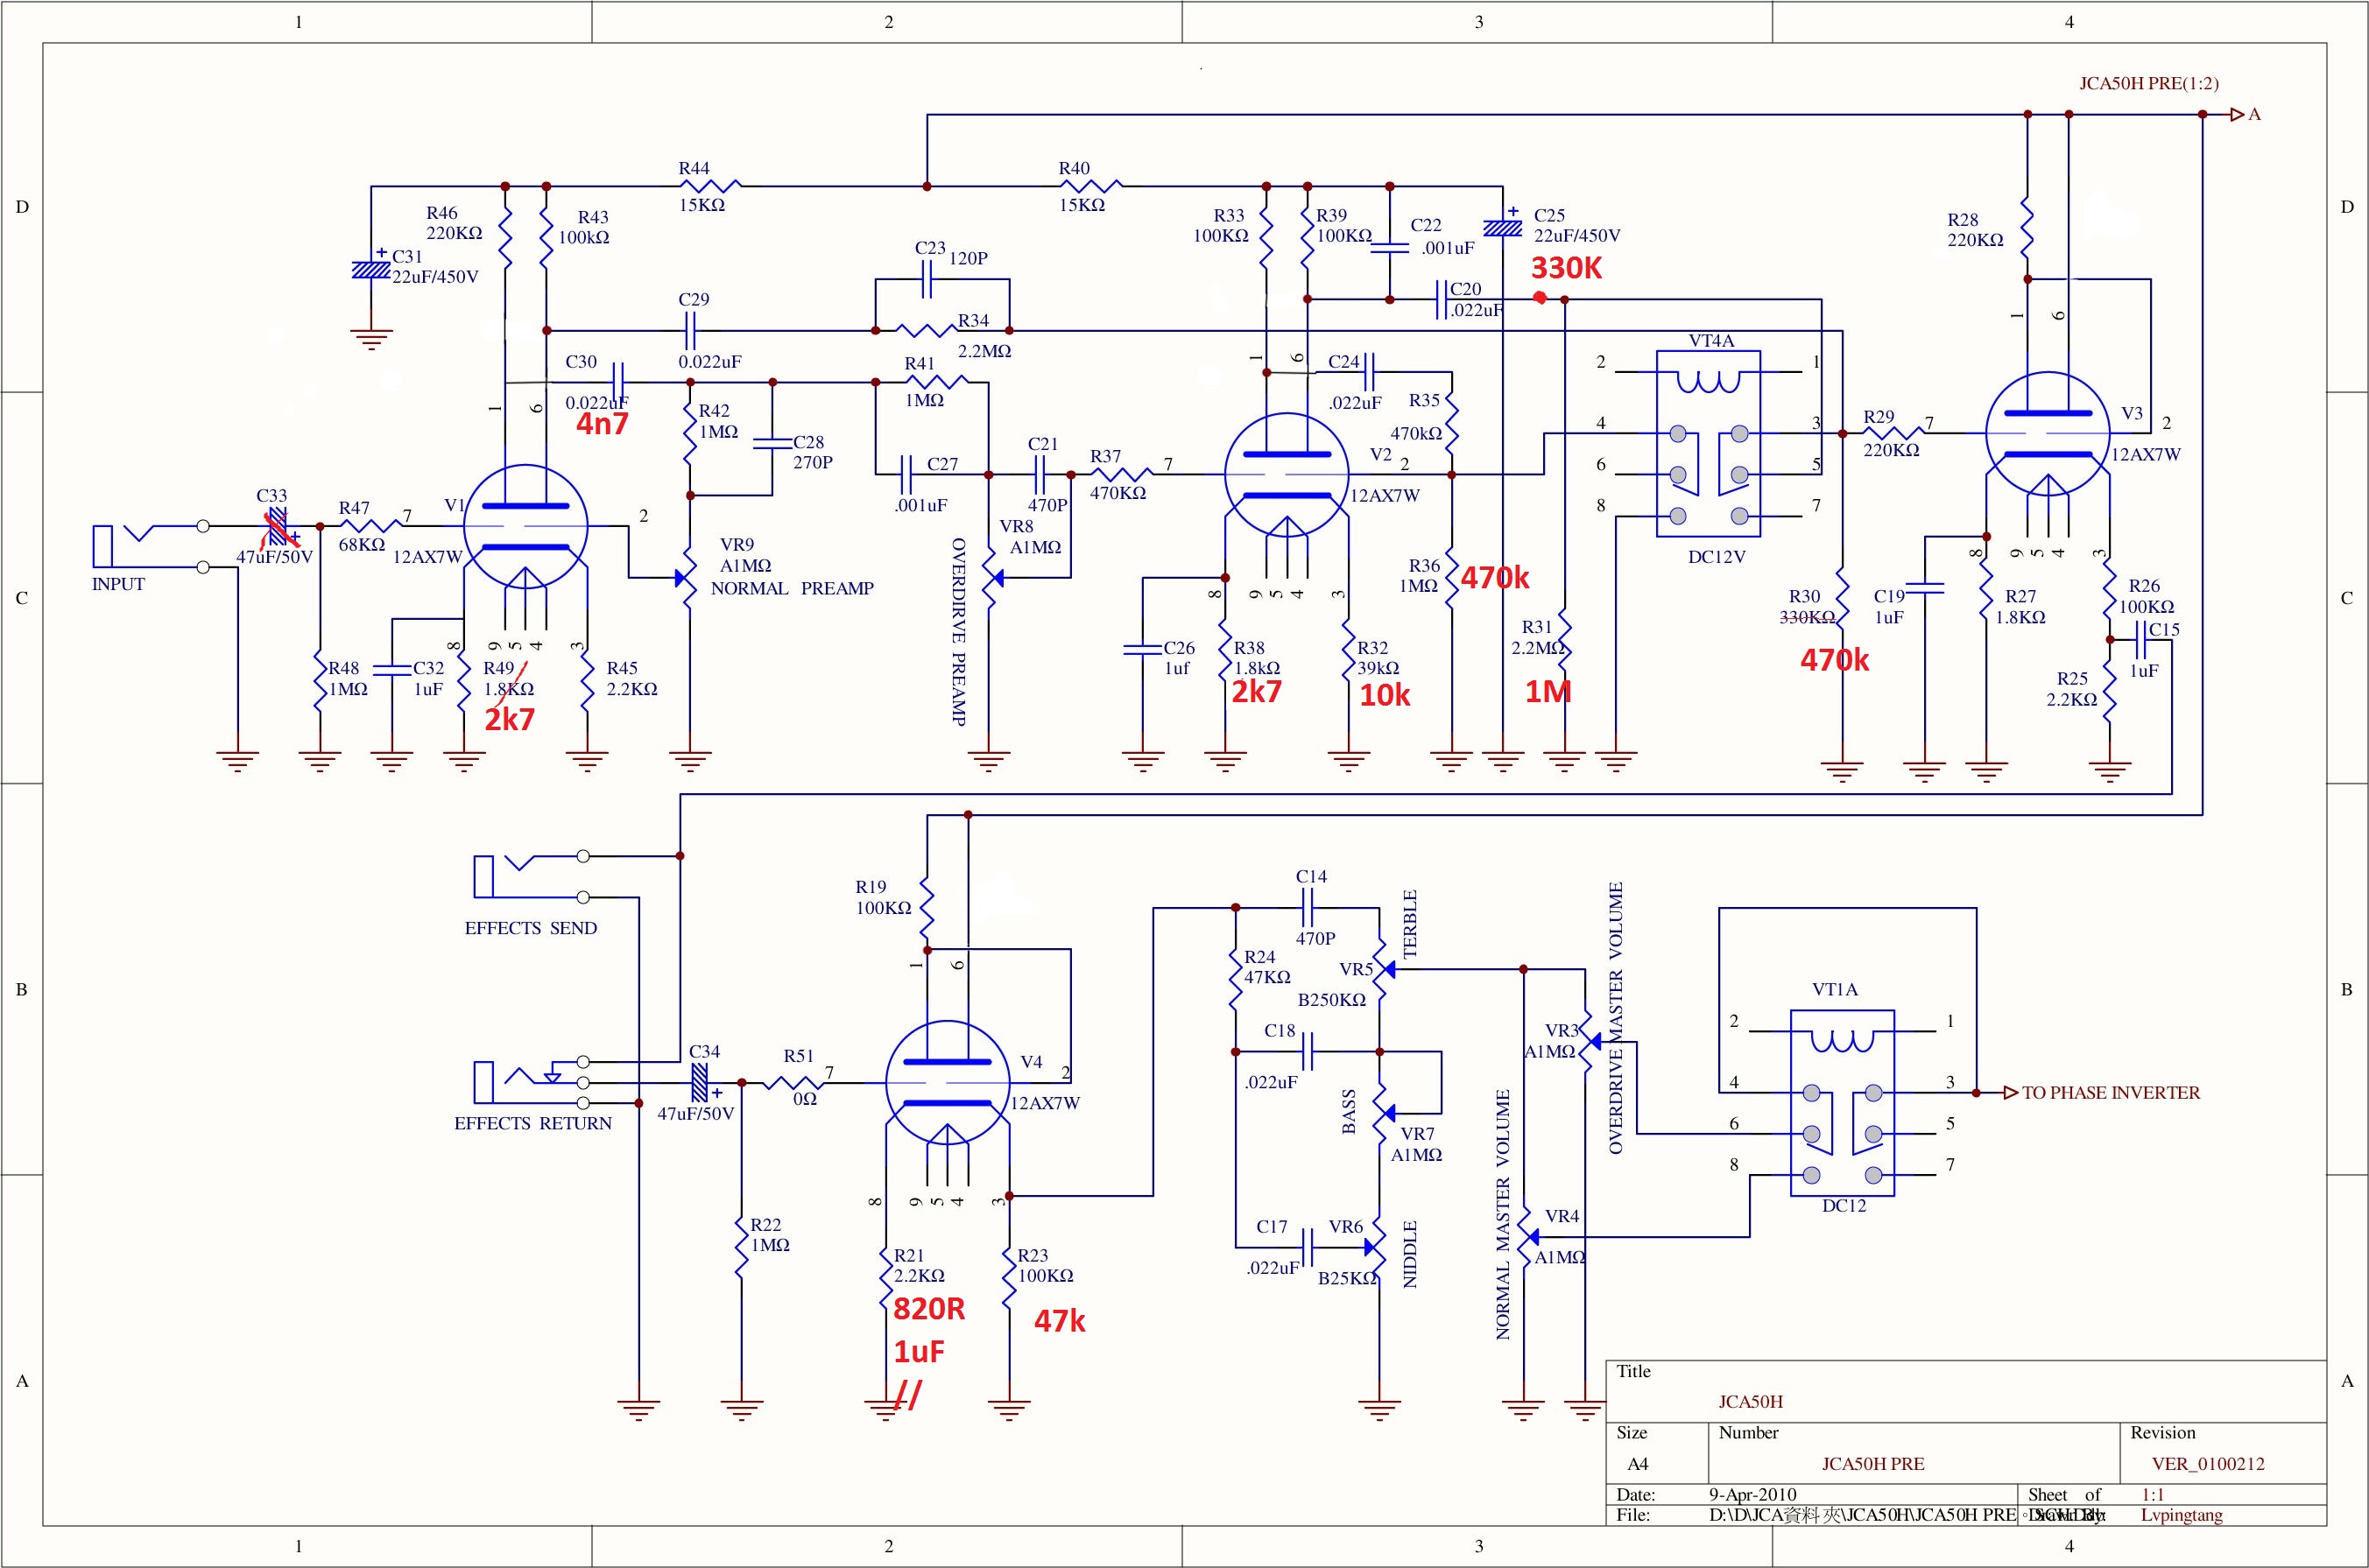Click the VR8 OVERDRIVE PREAMP potentiometer
Screen dimensions: 2369x1568
tap(989, 578)
